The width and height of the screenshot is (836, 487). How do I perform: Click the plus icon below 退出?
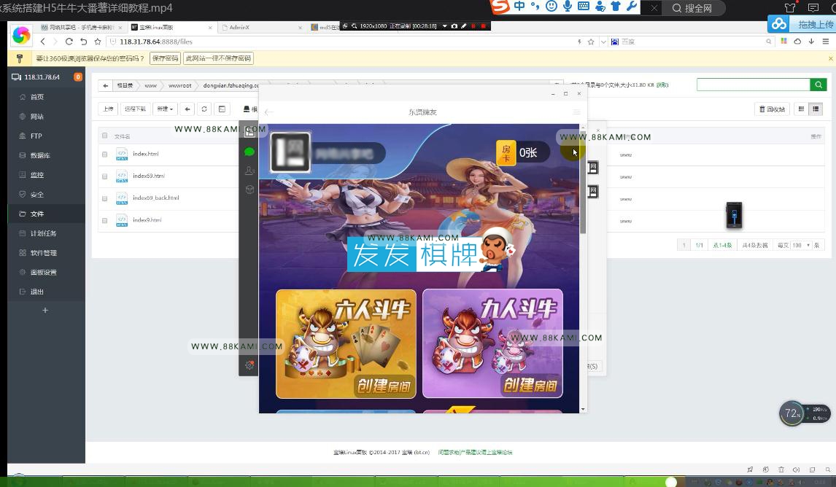click(45, 310)
